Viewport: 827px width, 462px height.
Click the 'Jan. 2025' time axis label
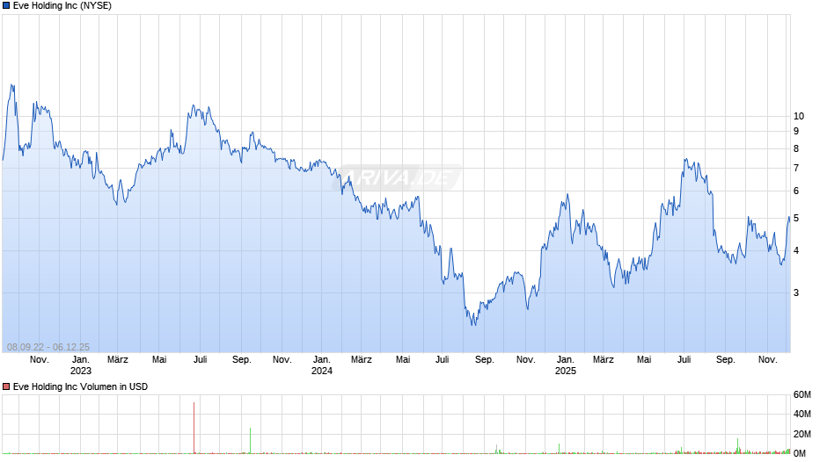566,365
